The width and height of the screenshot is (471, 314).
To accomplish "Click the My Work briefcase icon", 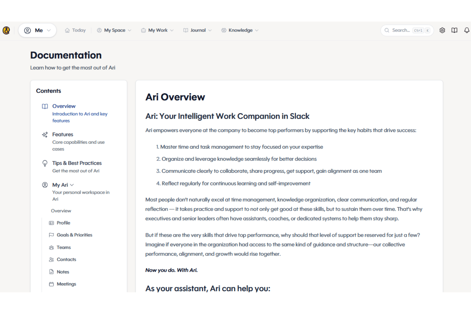I will coord(144,30).
